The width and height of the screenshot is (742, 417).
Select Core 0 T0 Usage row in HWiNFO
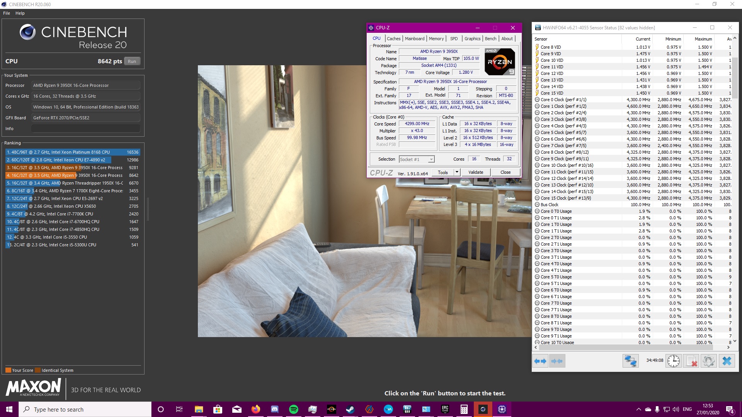pos(633,211)
